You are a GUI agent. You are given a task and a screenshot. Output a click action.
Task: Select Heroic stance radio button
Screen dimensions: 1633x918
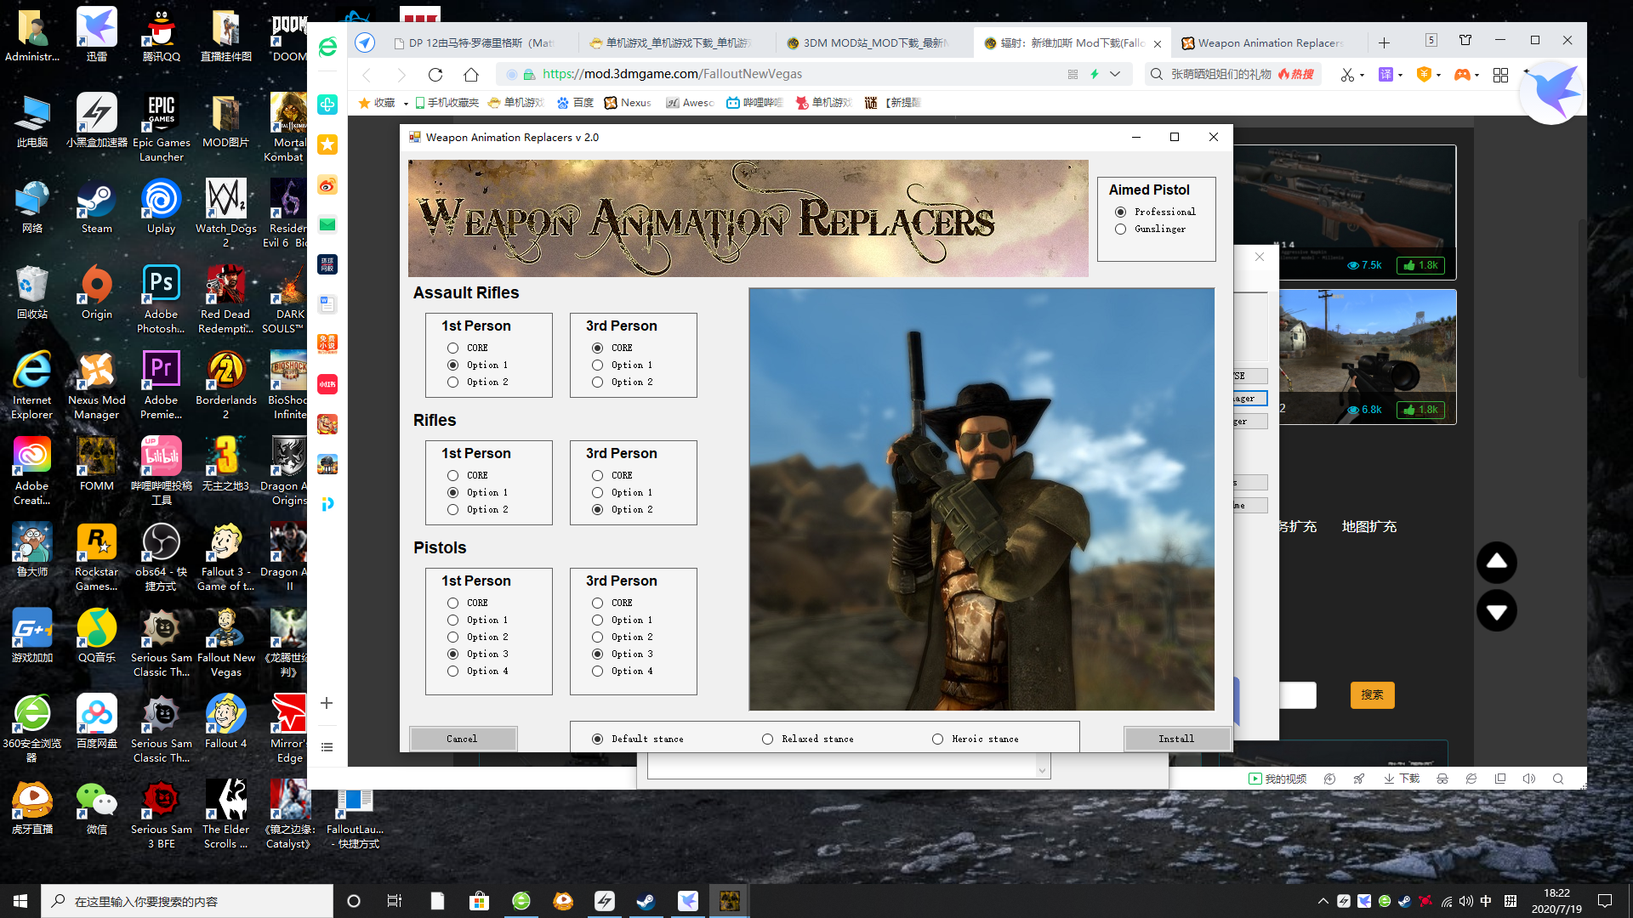pos(938,739)
